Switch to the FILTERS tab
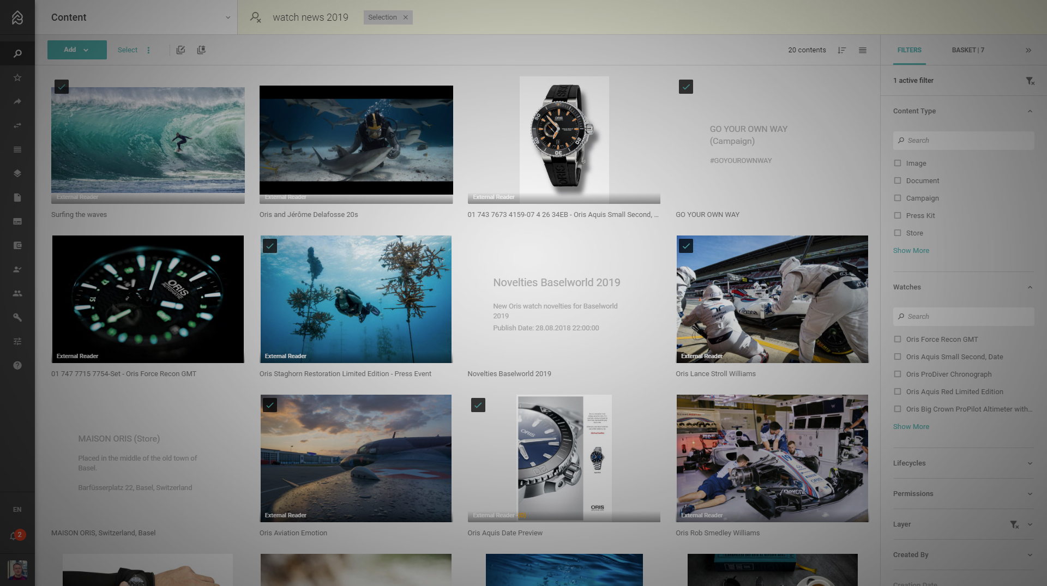The width and height of the screenshot is (1047, 586). [909, 50]
